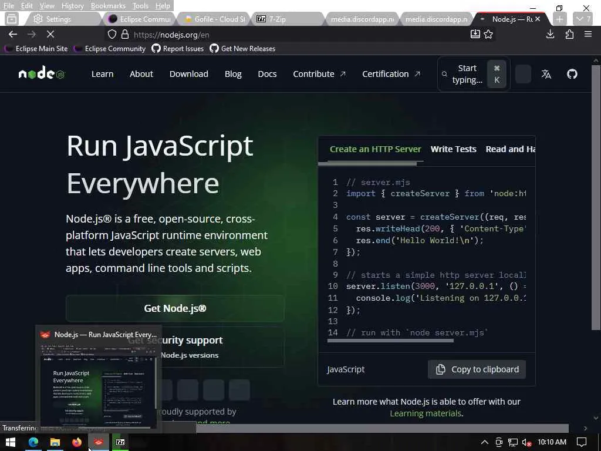Open the Download nav link
601x451 pixels.
pyautogui.click(x=189, y=74)
